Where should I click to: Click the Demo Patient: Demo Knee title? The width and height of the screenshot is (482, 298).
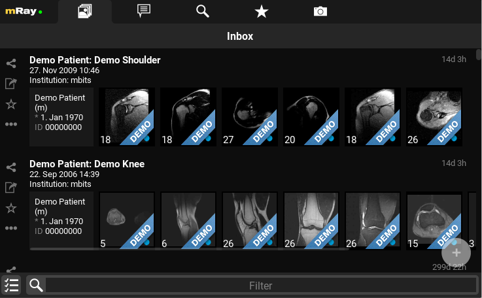[87, 164]
